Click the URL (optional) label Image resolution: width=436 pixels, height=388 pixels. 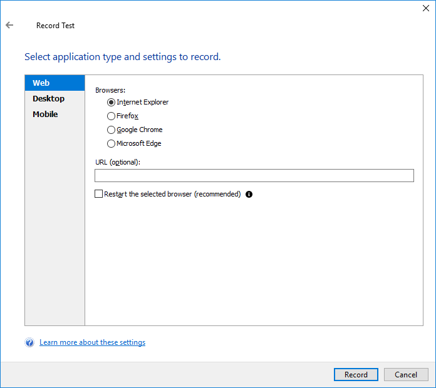[x=118, y=162]
